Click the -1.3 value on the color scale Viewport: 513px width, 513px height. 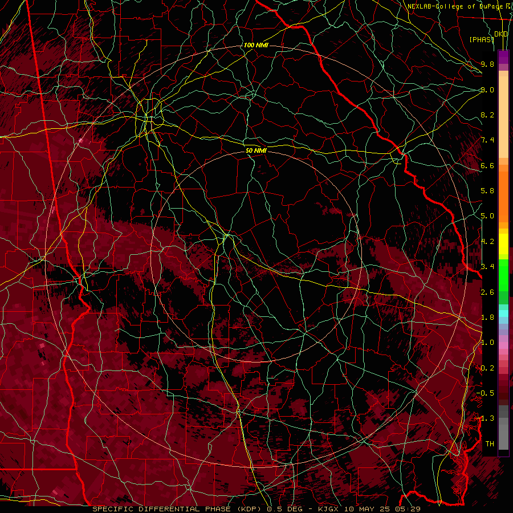click(485, 418)
